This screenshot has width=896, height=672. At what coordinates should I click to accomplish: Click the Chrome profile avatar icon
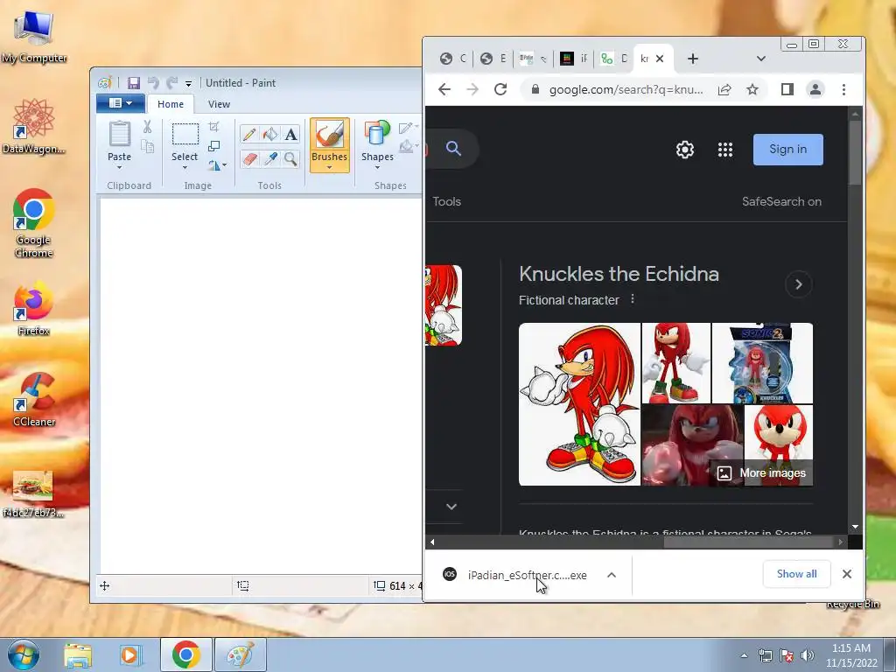(x=815, y=90)
